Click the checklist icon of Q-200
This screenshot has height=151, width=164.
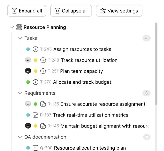[x=36, y=148]
